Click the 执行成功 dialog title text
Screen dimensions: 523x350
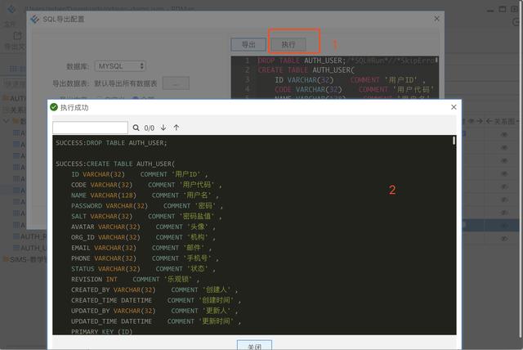(x=74, y=107)
